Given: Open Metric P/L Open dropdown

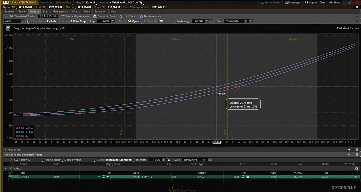Looking at the screenshot, I should click(130, 21).
